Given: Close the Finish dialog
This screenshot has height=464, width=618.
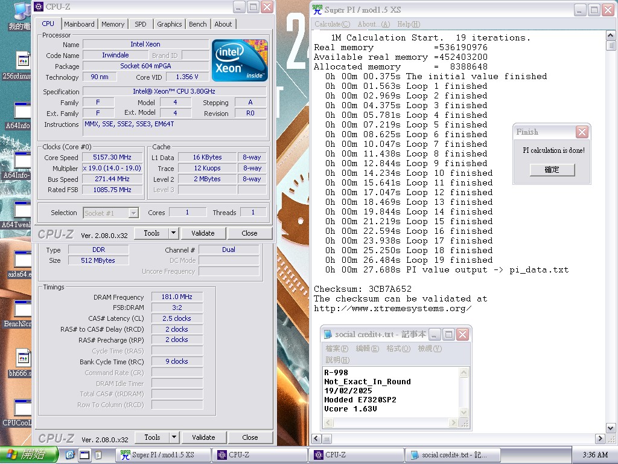Looking at the screenshot, I should pos(582,132).
